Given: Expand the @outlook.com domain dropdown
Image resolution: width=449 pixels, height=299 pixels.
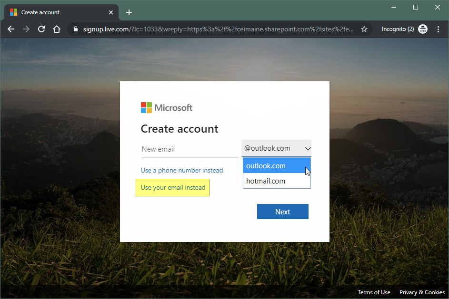Looking at the screenshot, I should click(x=276, y=148).
